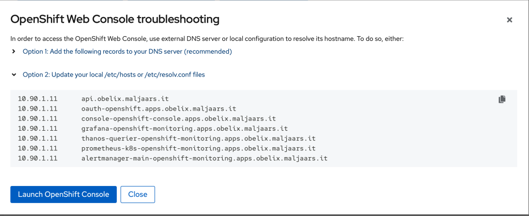Toggle Option 2: Update local /etc/hosts section
The height and width of the screenshot is (216, 529).
[114, 74]
